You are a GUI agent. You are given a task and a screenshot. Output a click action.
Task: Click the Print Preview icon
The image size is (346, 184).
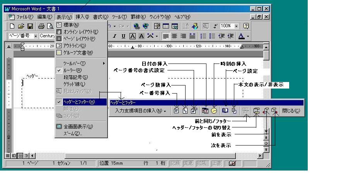click(x=50, y=26)
